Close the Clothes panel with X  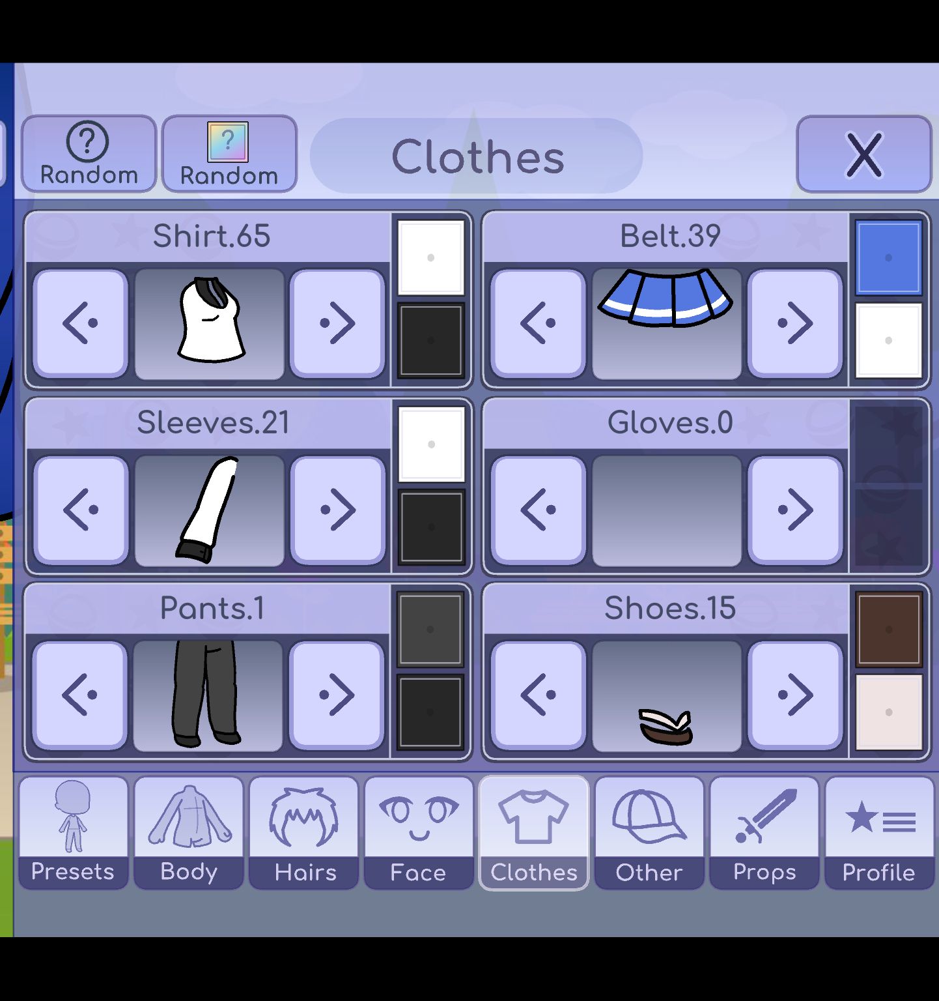coord(864,154)
